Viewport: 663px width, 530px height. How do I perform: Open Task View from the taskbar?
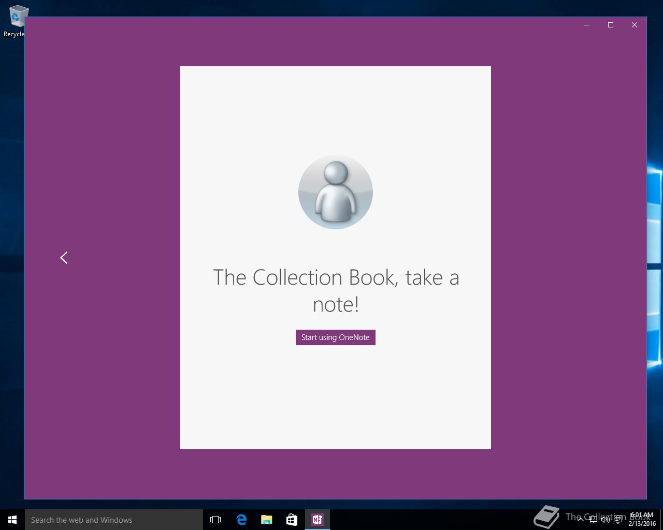215,520
